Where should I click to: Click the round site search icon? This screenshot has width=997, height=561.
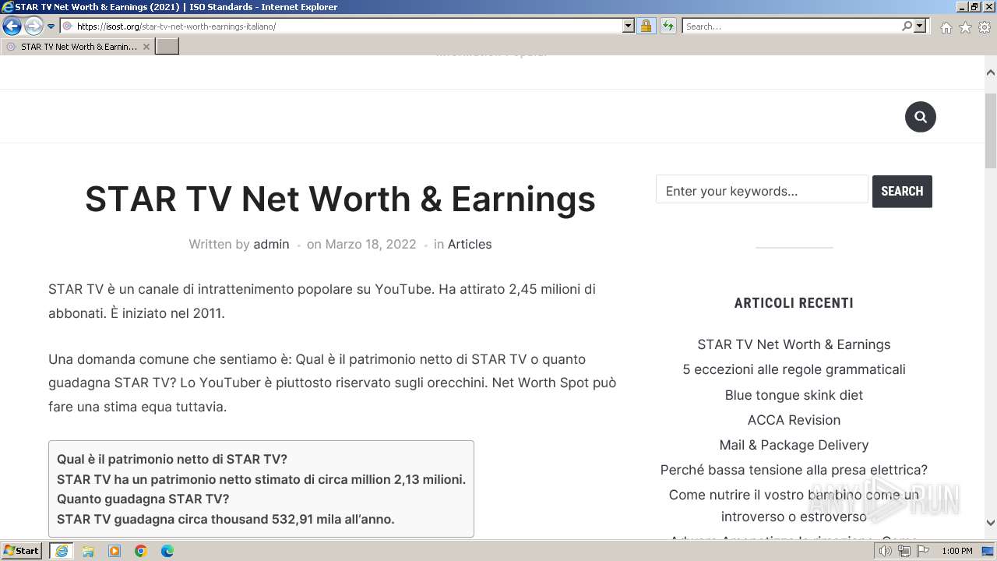point(920,117)
